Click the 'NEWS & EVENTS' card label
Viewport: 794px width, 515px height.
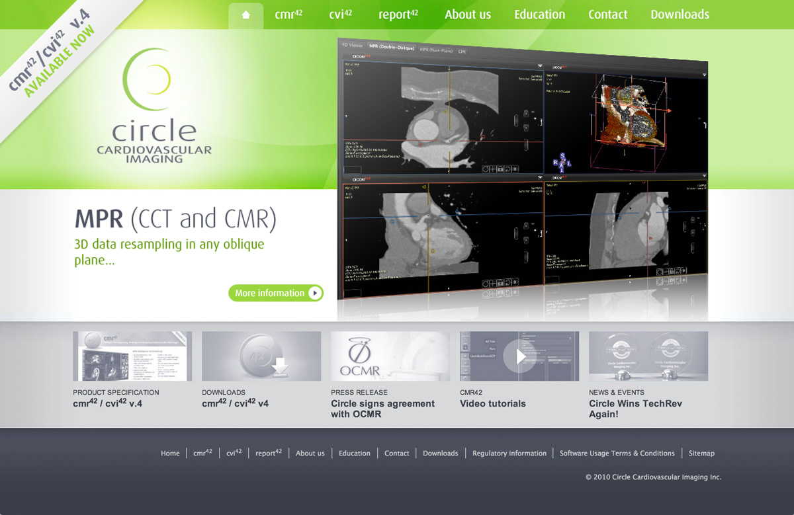617,392
